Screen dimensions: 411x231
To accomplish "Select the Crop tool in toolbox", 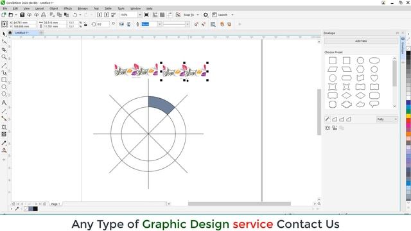I will [x=4, y=50].
